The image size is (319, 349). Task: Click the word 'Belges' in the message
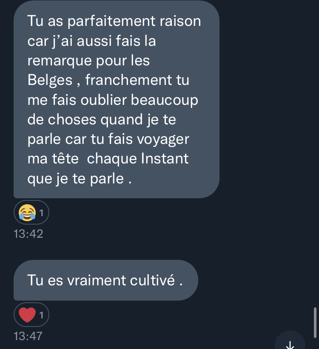coord(50,80)
